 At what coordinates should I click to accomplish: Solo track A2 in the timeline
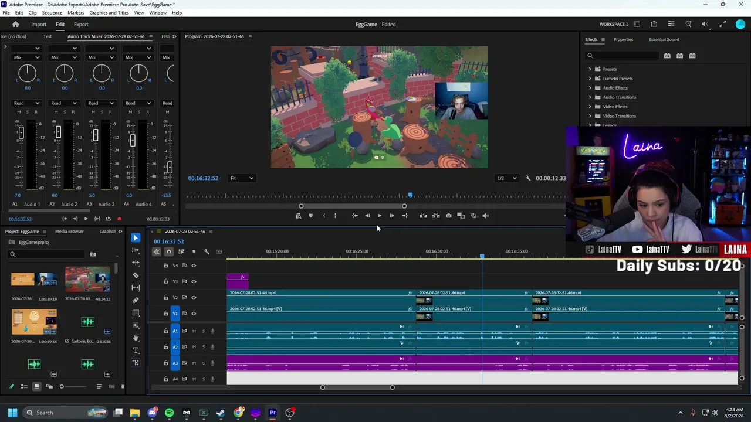[204, 347]
